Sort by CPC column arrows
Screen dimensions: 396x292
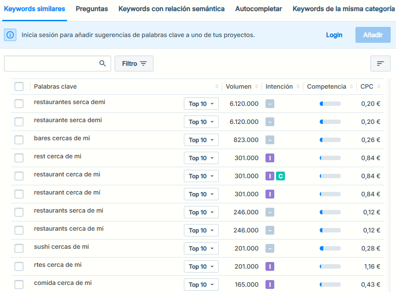379,87
